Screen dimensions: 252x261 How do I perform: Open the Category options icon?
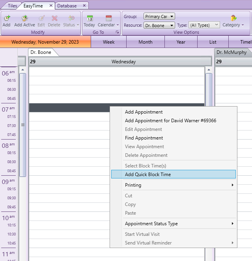click(x=233, y=18)
